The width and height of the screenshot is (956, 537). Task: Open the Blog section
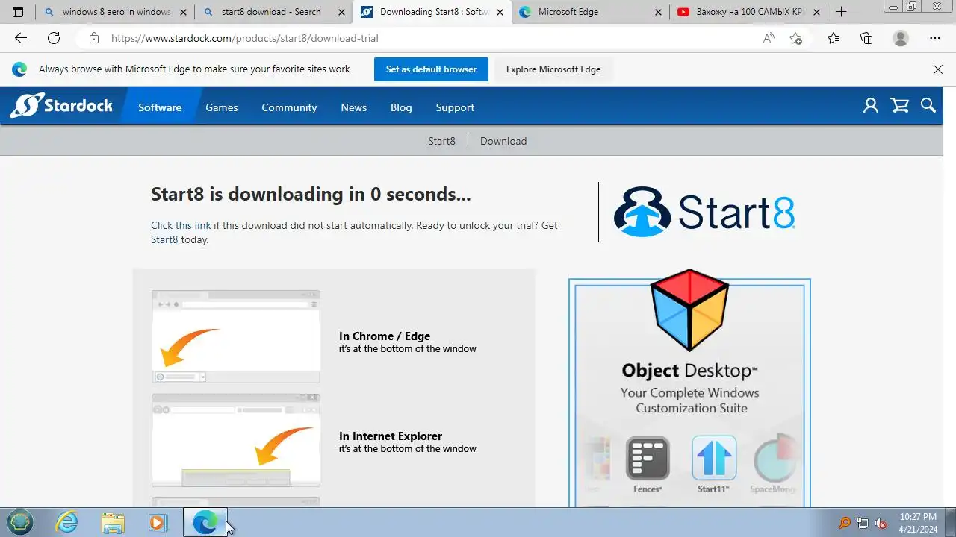tap(401, 107)
